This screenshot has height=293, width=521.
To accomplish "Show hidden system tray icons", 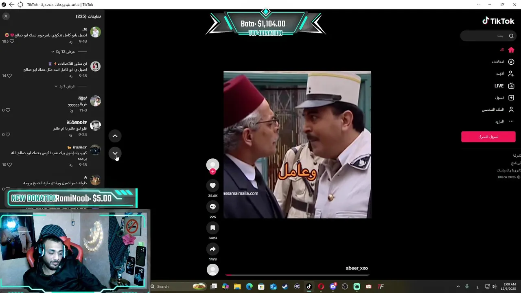I will pyautogui.click(x=458, y=286).
